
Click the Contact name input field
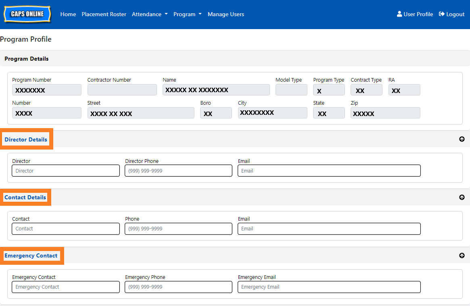(66, 229)
